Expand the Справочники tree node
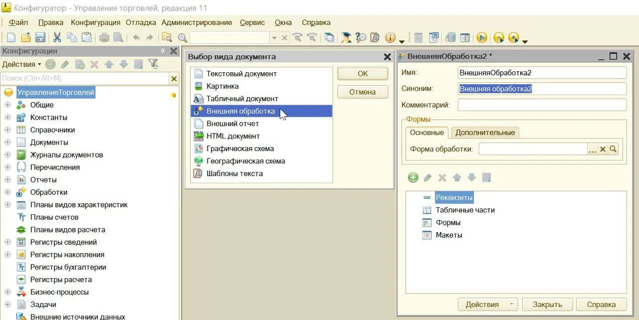This screenshot has height=320, width=639. click(7, 130)
